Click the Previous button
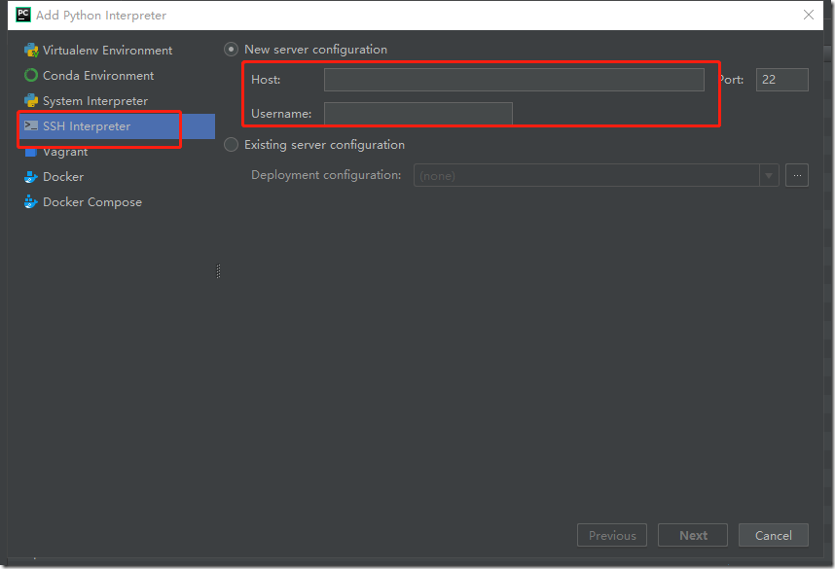Viewport: 835px width, 569px height. click(612, 535)
